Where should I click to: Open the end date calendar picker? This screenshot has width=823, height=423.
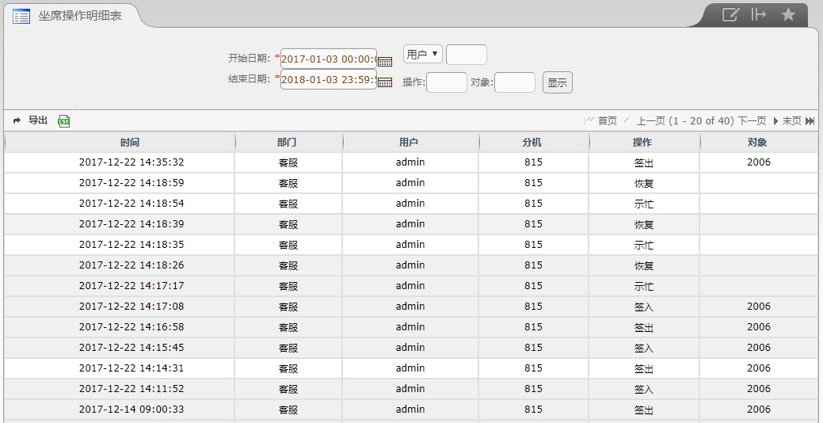point(385,82)
